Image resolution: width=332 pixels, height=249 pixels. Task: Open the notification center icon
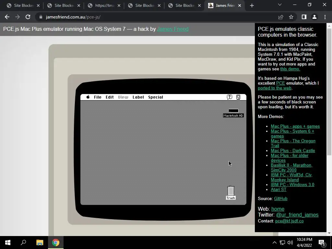coord(322,243)
